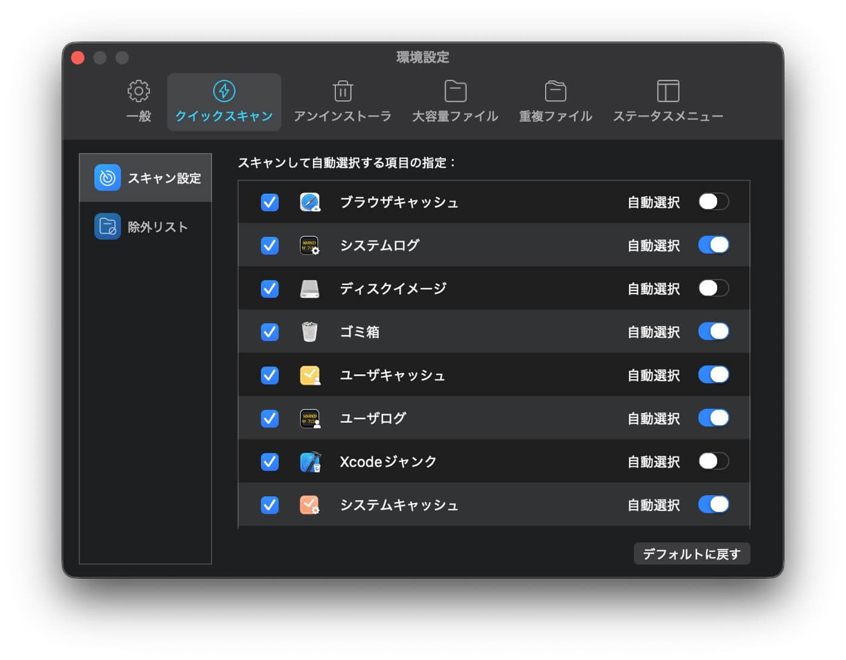Click the ブラウザキャッシュ browser icon

point(309,202)
